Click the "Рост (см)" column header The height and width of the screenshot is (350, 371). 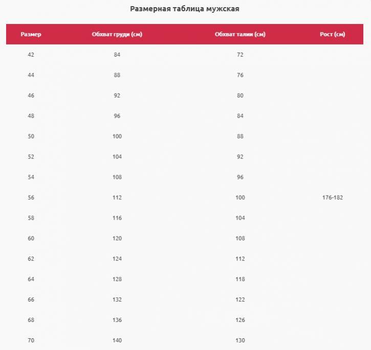click(x=332, y=34)
